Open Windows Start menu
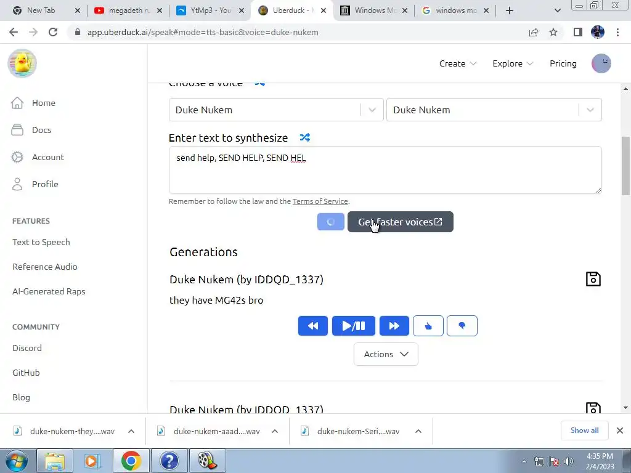Screen dimensions: 631x473 [x=17, y=461]
